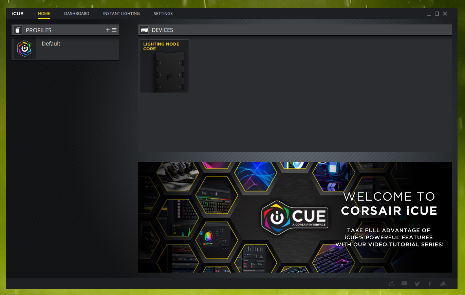The image size is (465, 295).
Task: Select the Default profile name
Action: point(51,43)
